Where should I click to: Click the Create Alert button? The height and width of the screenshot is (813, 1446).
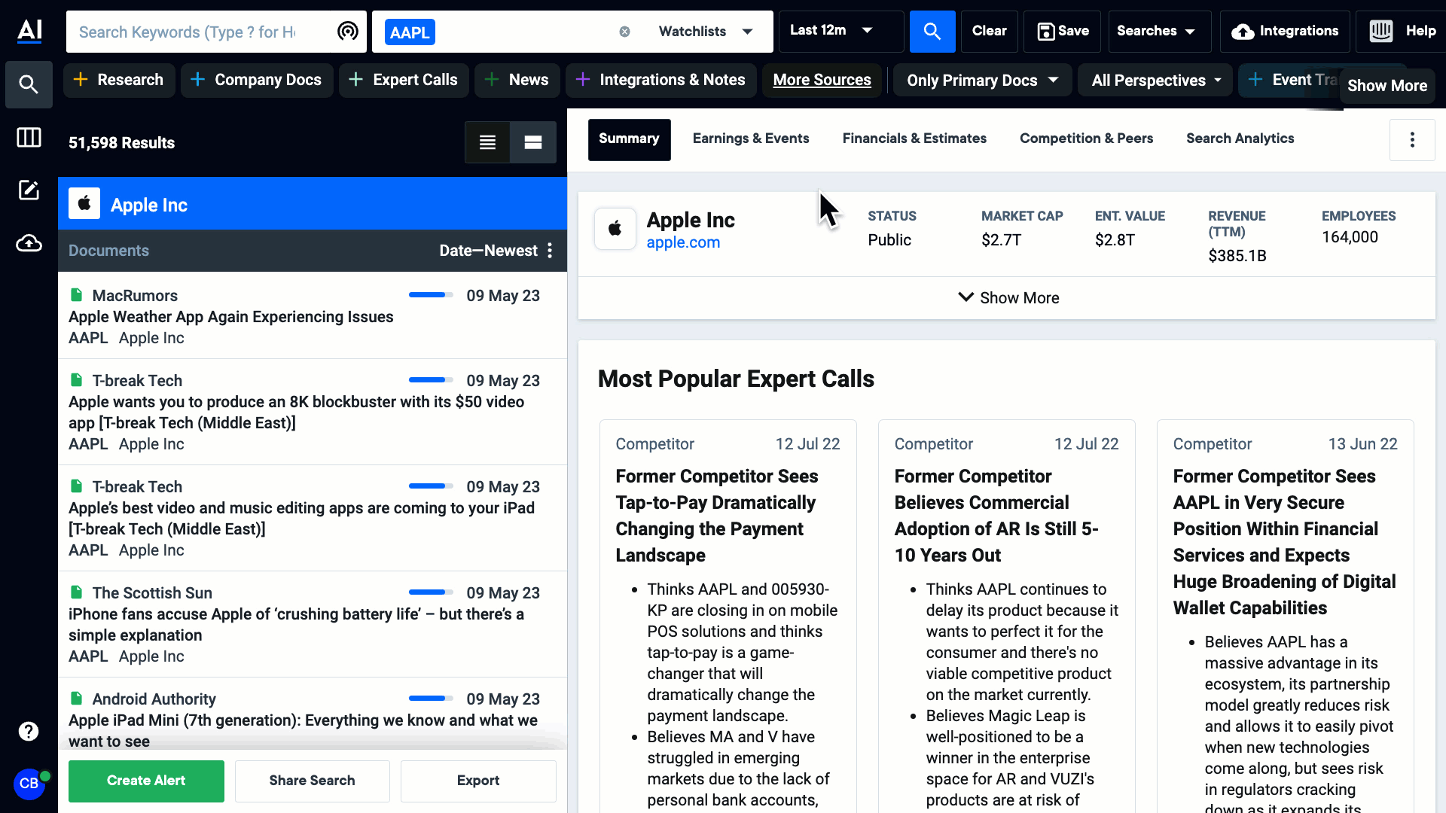(146, 781)
